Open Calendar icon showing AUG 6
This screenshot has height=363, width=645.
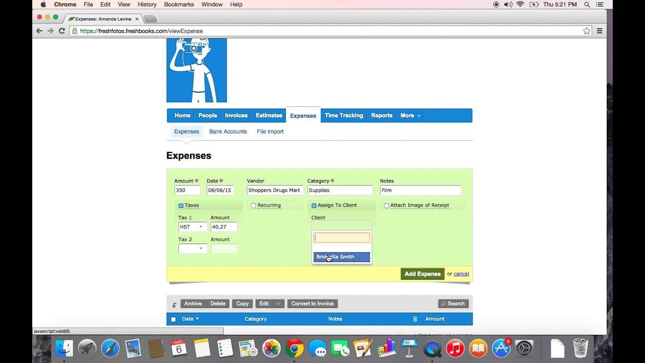click(x=179, y=348)
